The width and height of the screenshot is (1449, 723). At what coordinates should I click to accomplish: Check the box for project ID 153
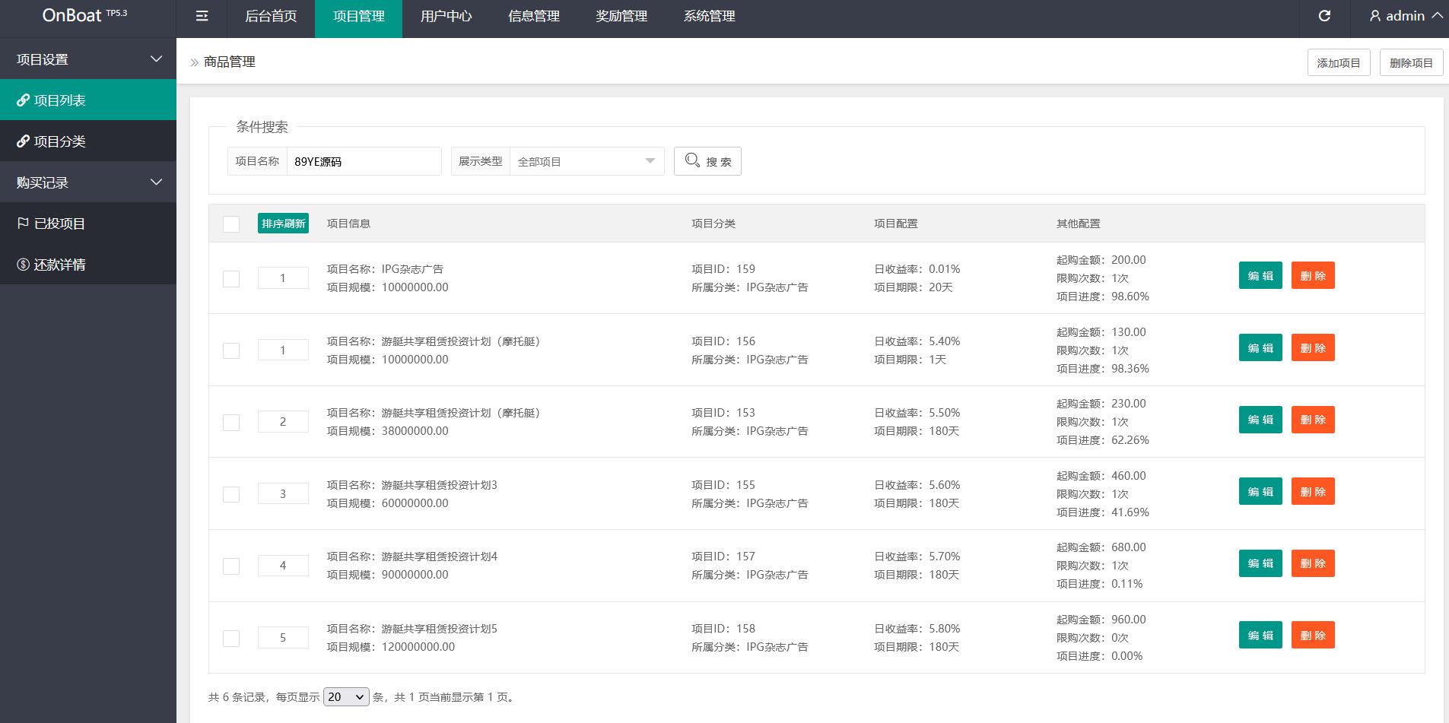tap(231, 422)
